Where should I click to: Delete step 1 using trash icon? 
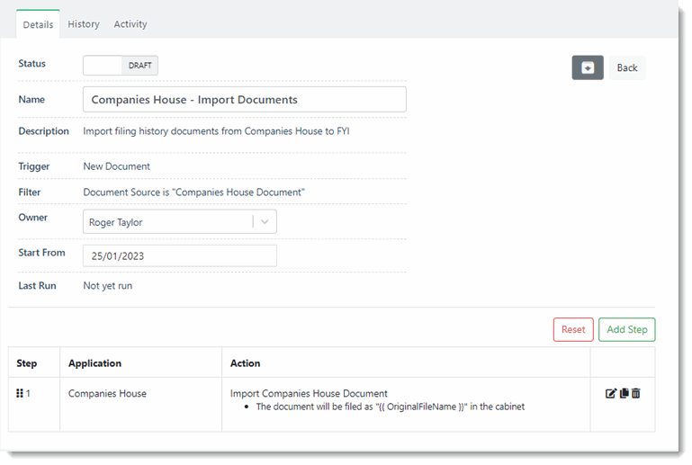point(635,393)
